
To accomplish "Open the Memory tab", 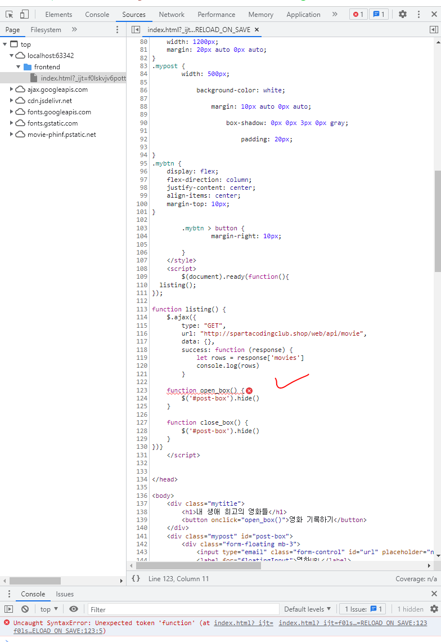I will (x=260, y=14).
